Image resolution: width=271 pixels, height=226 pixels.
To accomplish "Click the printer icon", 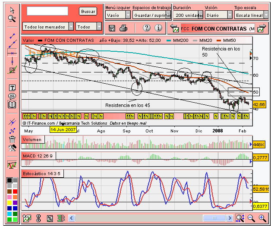I will (x=123, y=28).
